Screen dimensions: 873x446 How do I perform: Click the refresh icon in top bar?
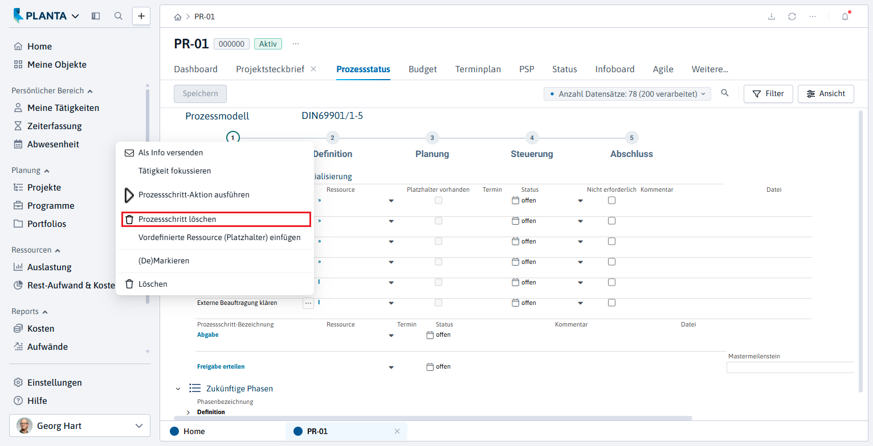click(x=792, y=16)
